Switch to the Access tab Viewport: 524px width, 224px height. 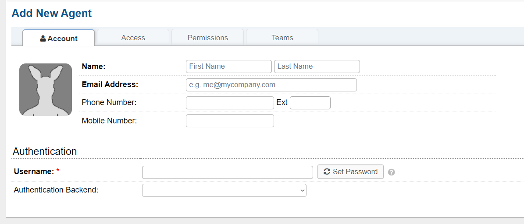(133, 38)
